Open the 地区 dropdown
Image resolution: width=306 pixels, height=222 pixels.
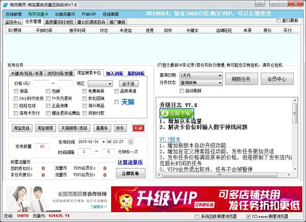[x=100, y=84]
